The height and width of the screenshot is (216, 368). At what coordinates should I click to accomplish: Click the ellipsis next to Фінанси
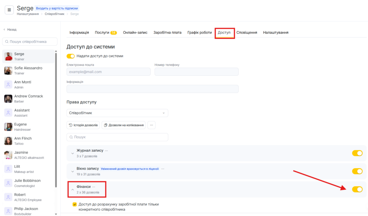(94, 187)
